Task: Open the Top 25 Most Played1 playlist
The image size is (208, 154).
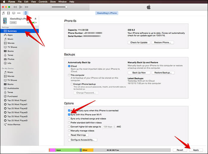Action: coord(20,104)
